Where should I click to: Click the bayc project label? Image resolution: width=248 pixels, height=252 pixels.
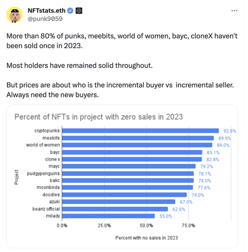pyautogui.click(x=55, y=152)
